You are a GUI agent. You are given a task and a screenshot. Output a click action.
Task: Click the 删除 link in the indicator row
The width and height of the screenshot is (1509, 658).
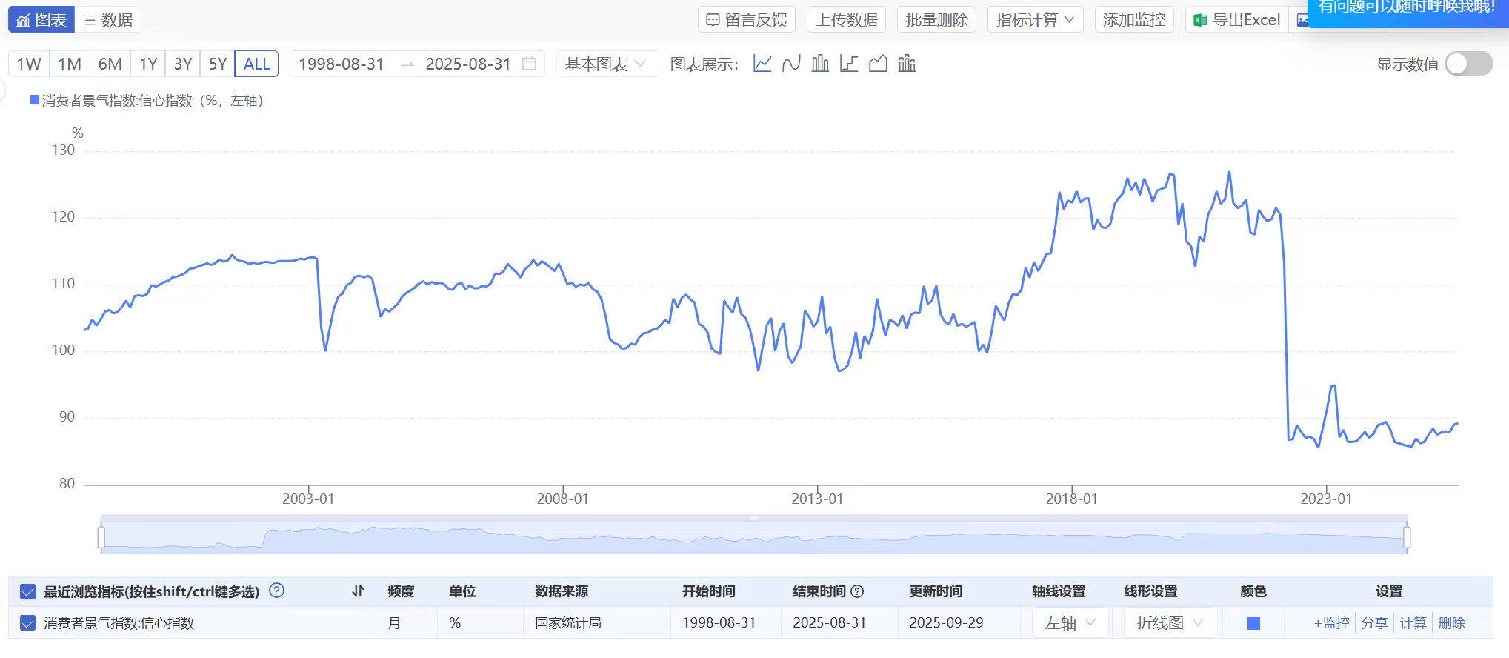[x=1451, y=623]
